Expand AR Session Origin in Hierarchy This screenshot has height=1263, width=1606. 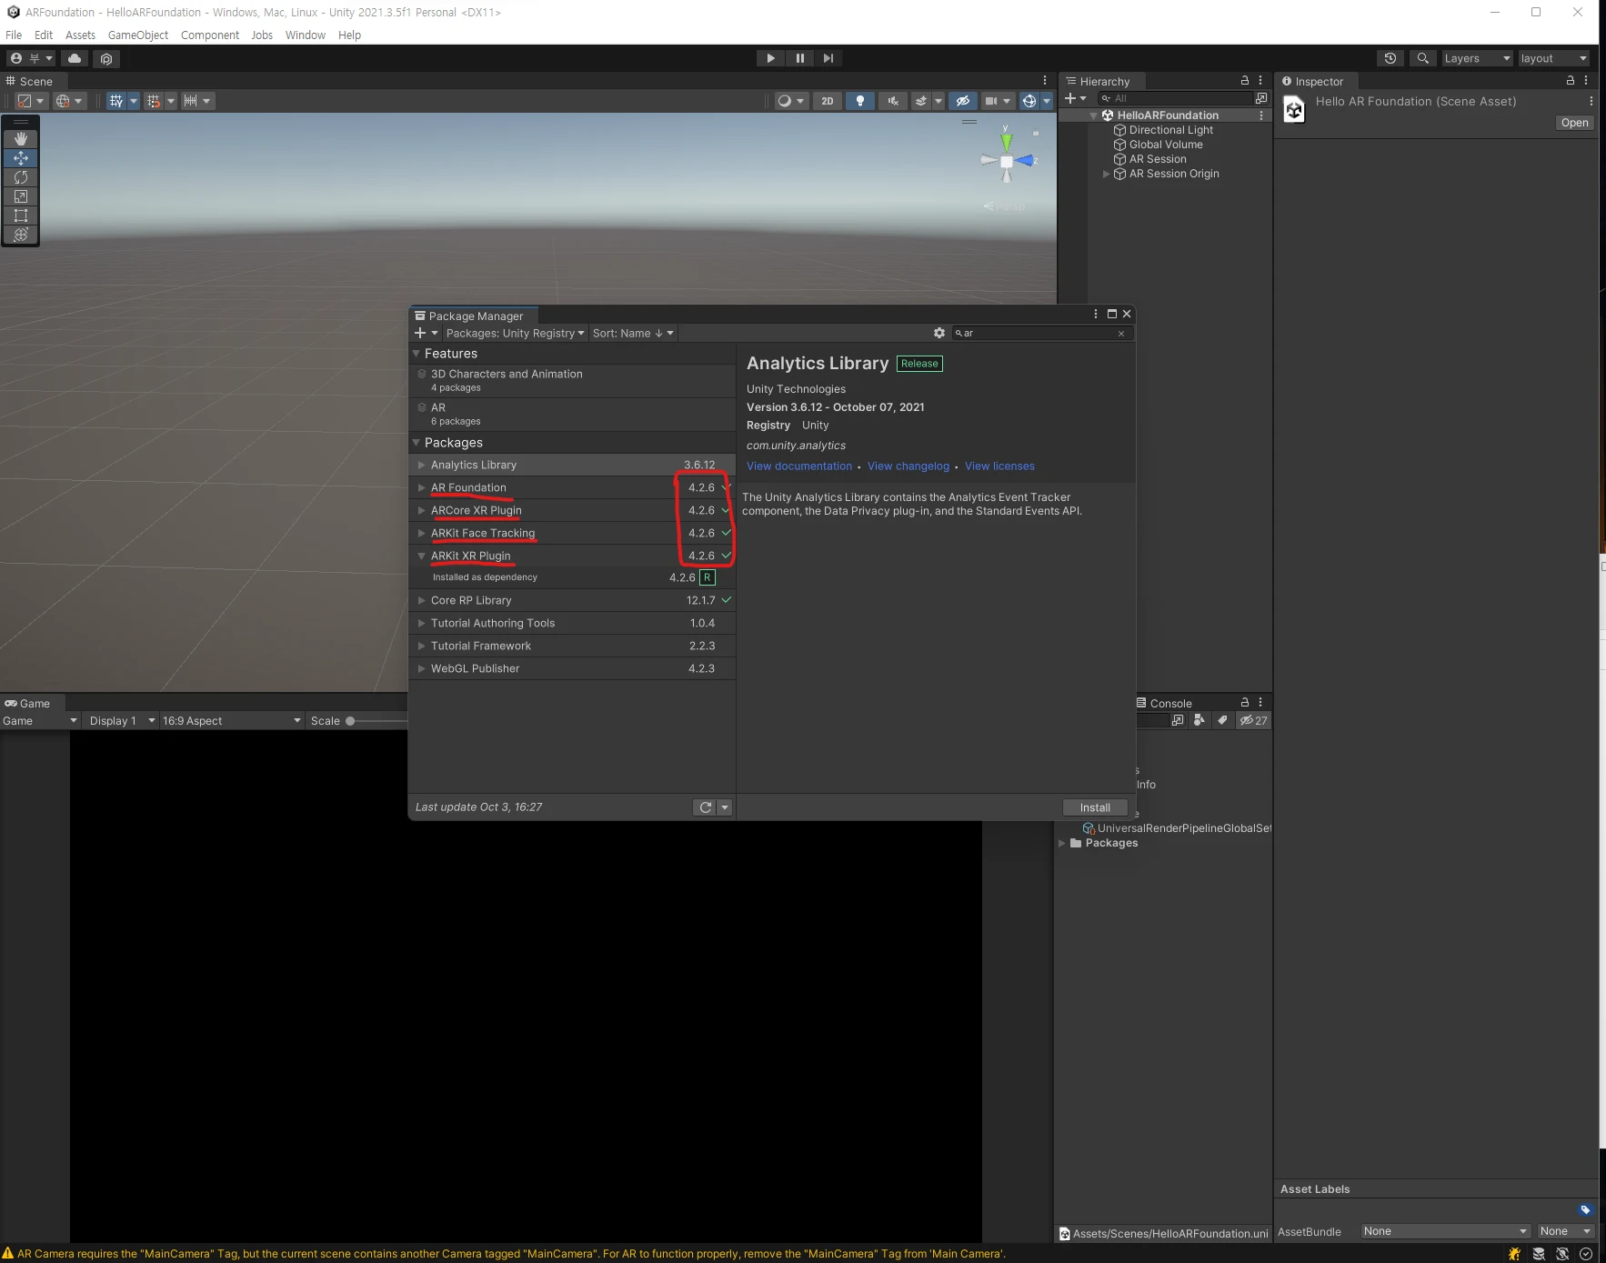(x=1107, y=174)
